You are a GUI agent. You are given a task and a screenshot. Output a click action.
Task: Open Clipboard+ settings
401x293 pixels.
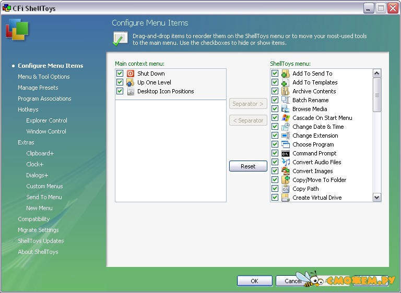point(40,153)
